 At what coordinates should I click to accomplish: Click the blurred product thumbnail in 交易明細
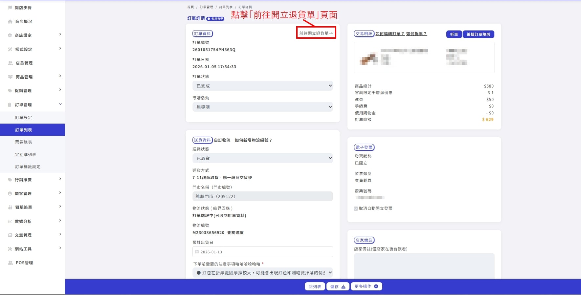click(x=369, y=58)
